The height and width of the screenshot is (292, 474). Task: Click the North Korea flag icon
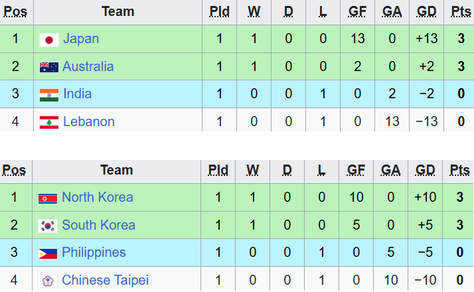(48, 198)
